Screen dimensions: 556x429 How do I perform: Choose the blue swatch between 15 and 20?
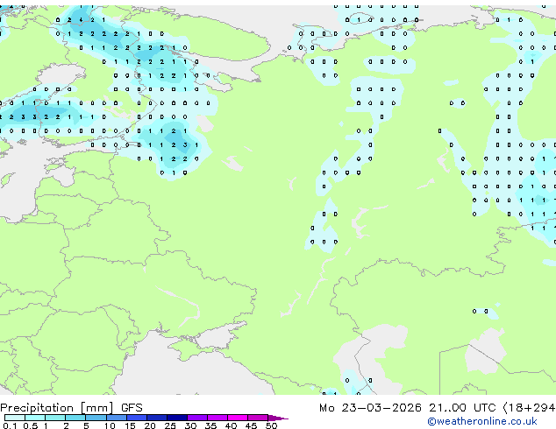click(x=137, y=418)
